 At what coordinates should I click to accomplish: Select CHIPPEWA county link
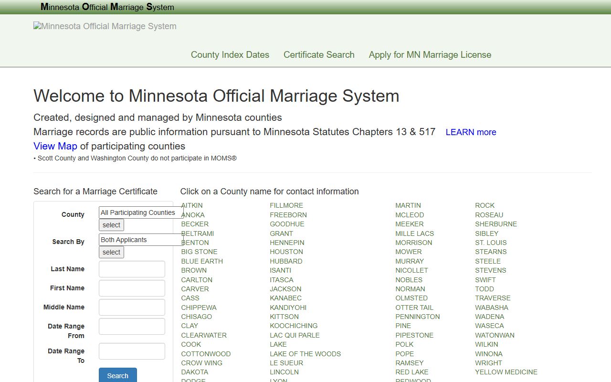click(x=199, y=308)
